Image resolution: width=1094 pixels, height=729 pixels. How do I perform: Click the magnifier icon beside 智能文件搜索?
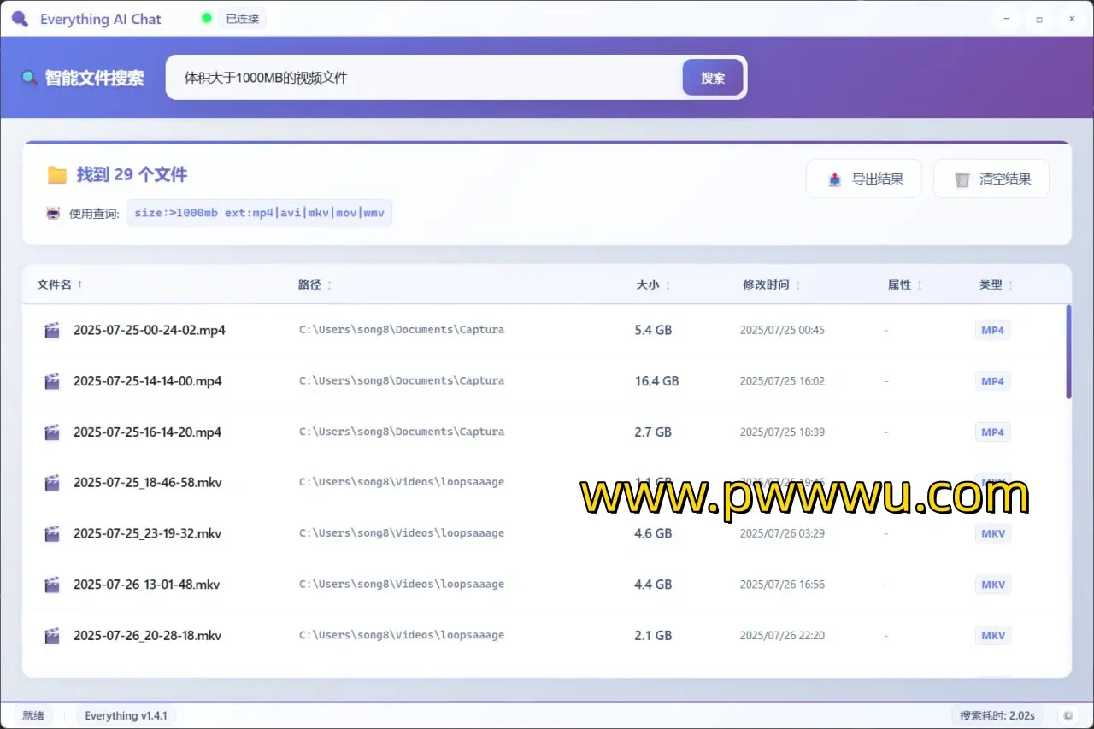(30, 79)
